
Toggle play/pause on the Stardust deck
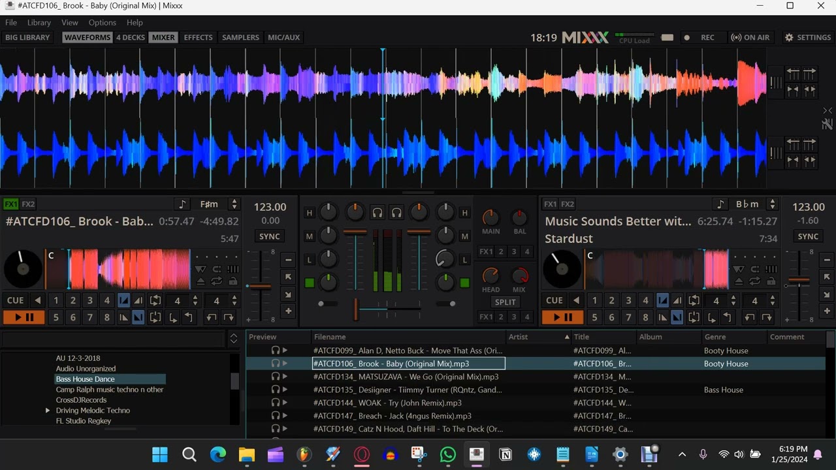coord(562,317)
